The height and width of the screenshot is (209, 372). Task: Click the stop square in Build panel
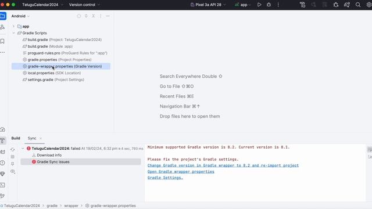pos(13,157)
